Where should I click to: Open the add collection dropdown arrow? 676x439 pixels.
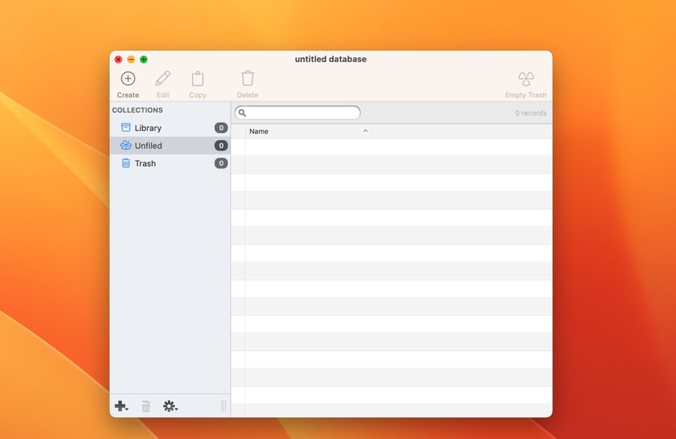[x=127, y=410]
